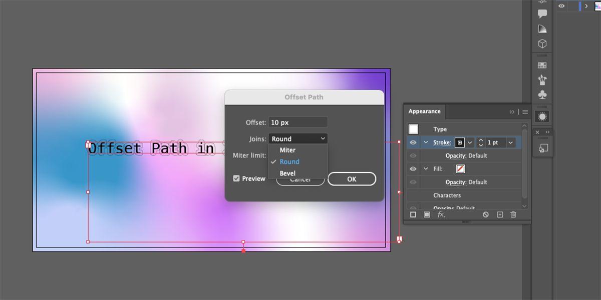Click the Appearance panel vertical scrollbar

point(524,163)
